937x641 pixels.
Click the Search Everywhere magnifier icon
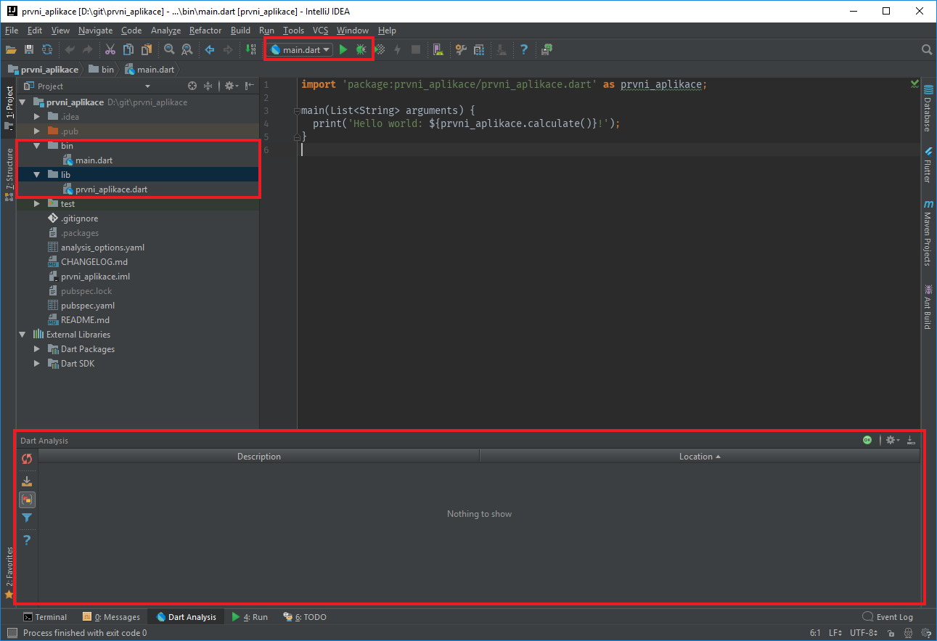[926, 49]
